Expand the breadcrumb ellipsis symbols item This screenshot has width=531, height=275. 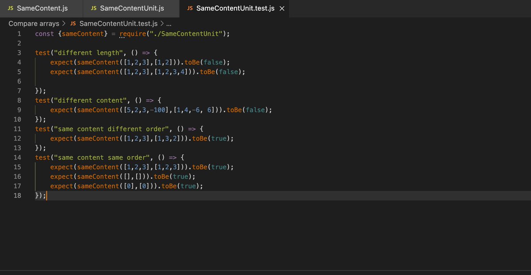tap(169, 24)
